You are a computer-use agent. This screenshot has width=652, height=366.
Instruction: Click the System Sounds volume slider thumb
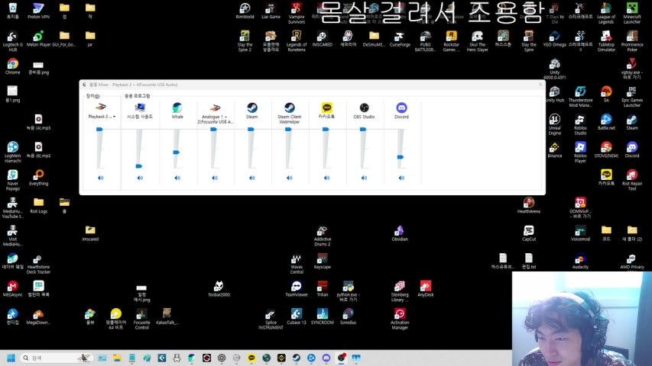(x=139, y=166)
